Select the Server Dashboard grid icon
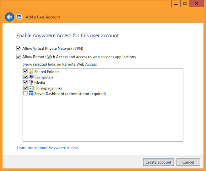This screenshot has width=206, height=171. click(31, 94)
